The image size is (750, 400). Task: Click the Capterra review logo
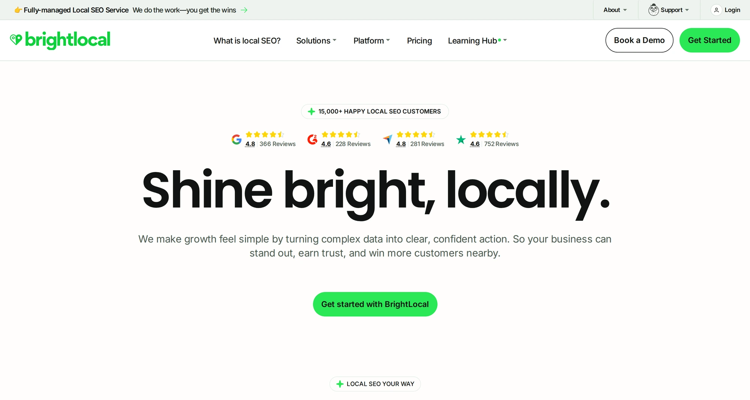(387, 139)
